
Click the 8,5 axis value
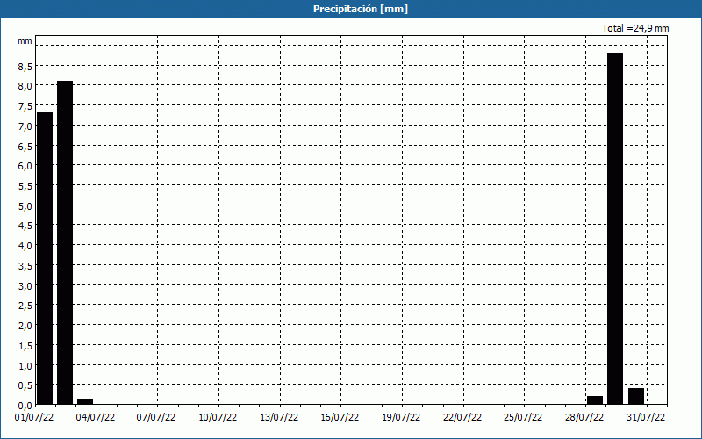pos(25,67)
